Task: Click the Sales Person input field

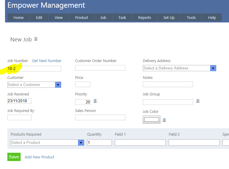Action: pos(100,118)
